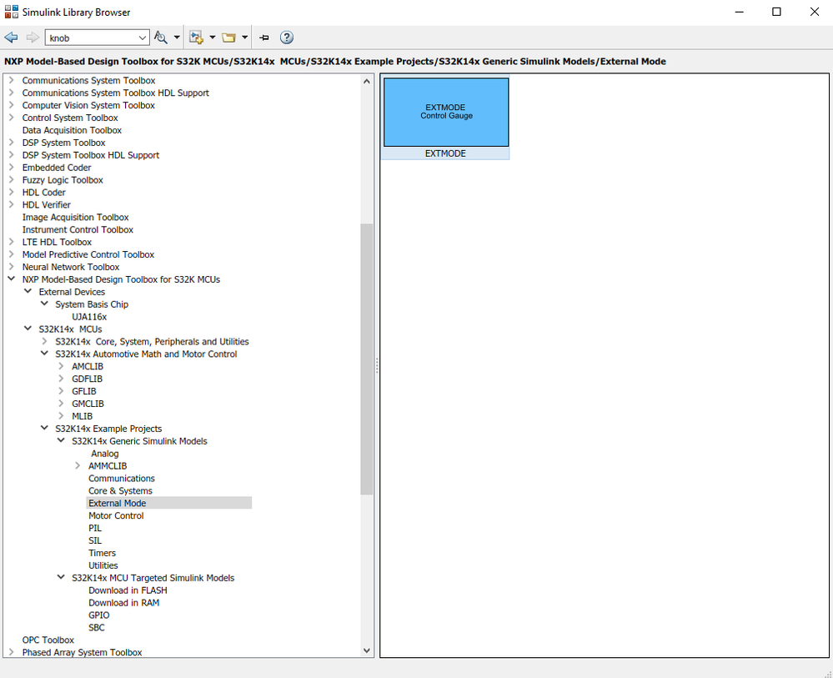The height and width of the screenshot is (678, 833).
Task: Click the Back arrow in the toolbar
Action: (11, 38)
